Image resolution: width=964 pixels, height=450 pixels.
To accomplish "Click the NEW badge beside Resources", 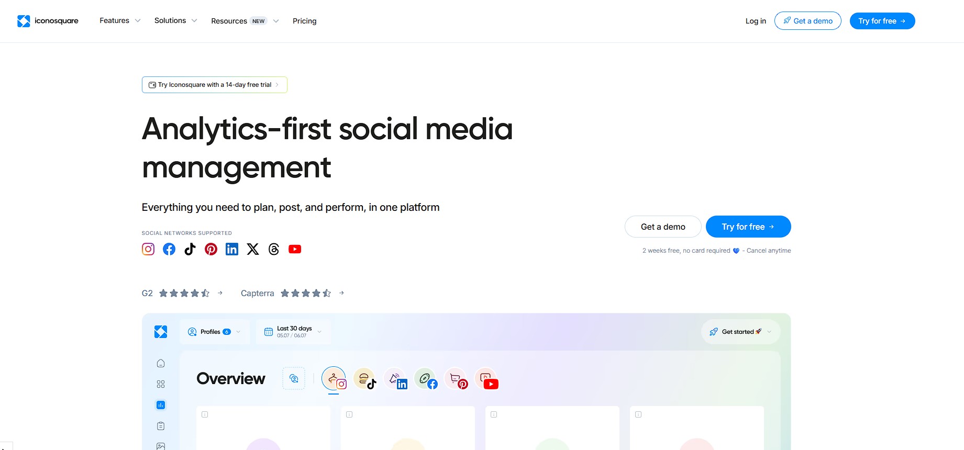I will [259, 21].
